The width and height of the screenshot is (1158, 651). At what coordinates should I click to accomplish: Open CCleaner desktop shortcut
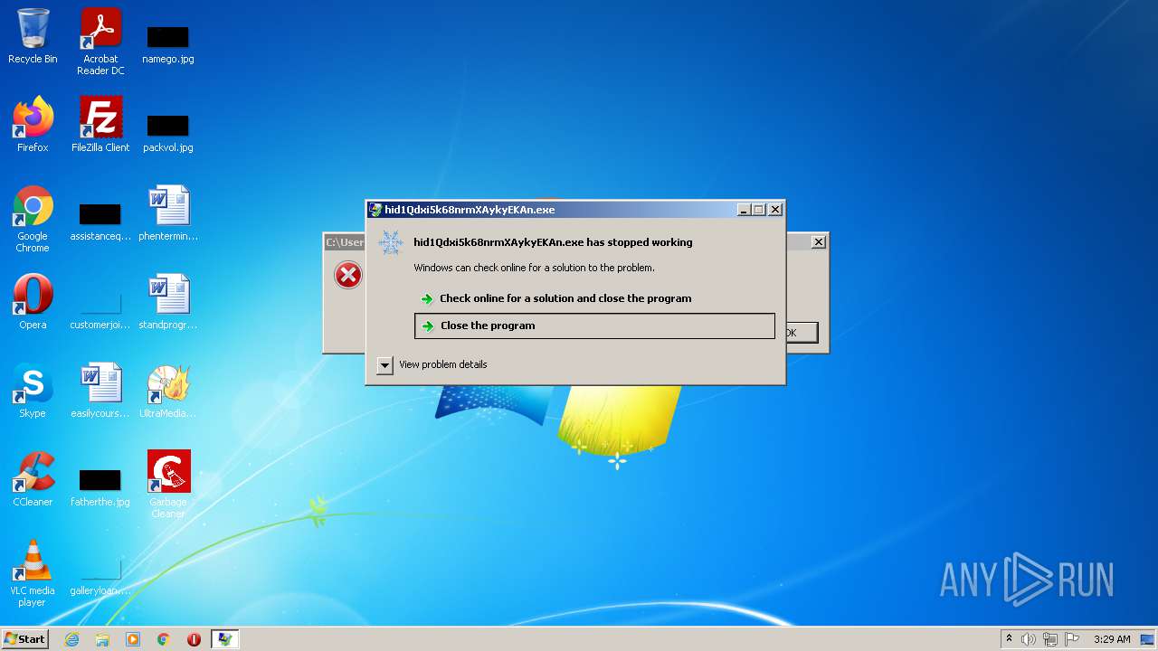(x=33, y=479)
